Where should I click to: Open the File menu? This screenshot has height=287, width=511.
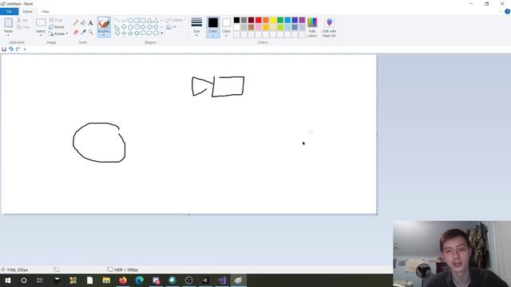pos(9,12)
